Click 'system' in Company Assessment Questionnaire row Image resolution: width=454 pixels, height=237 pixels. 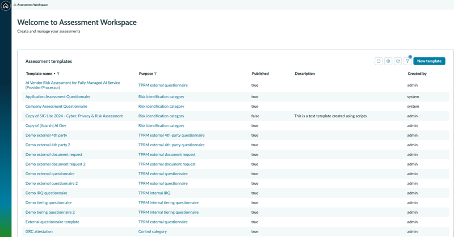(413, 106)
